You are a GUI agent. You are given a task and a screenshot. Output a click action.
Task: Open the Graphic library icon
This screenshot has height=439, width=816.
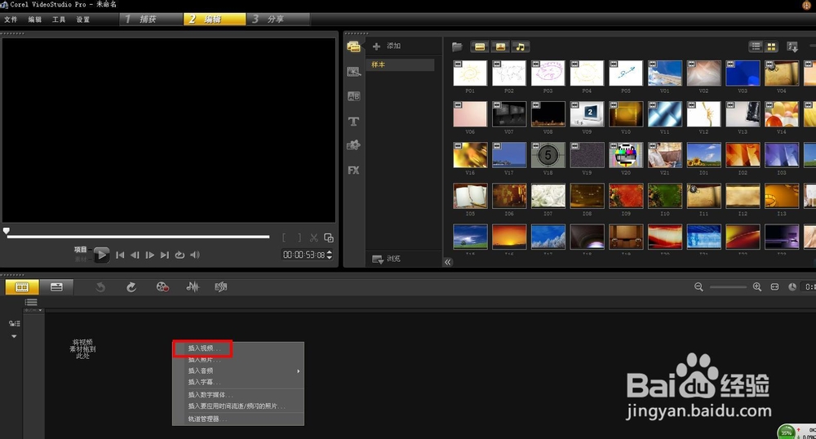pyautogui.click(x=354, y=145)
